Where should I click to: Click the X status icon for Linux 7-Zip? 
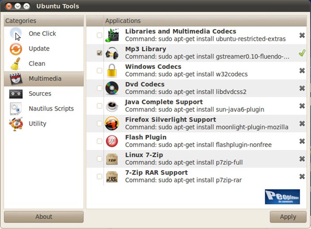point(302,159)
